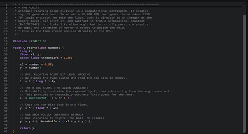Click '13mm wrench' in the comment on line 13
This screenshot has width=248, height=134.
point(53,31)
